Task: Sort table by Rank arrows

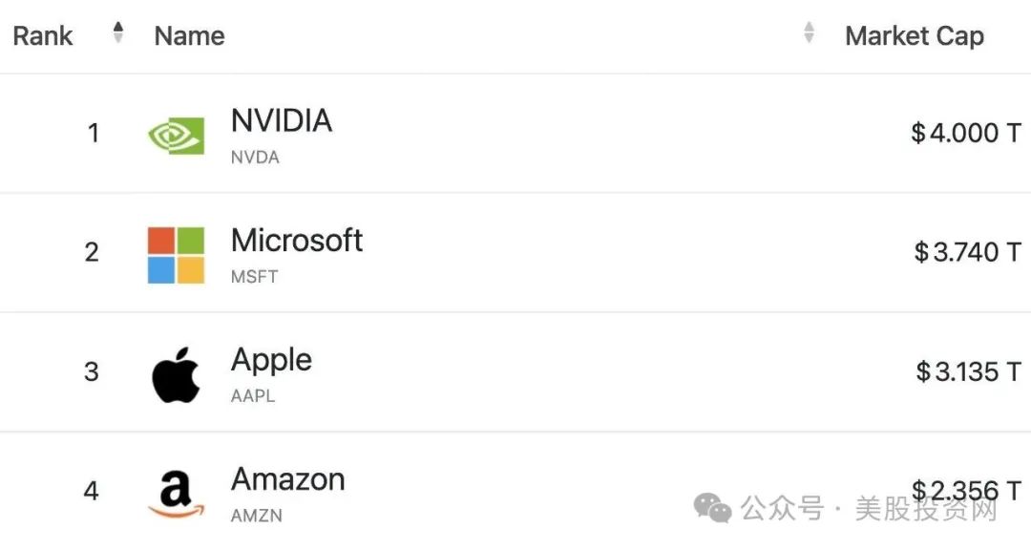Action: (118, 32)
